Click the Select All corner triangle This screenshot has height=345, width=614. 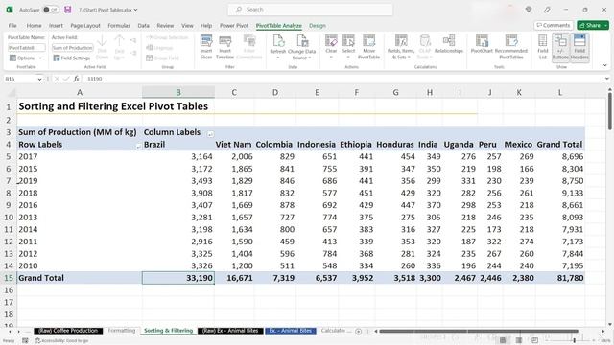click(x=12, y=93)
